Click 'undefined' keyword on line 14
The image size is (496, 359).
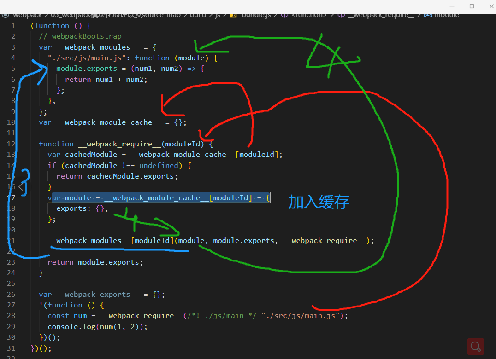159,165
